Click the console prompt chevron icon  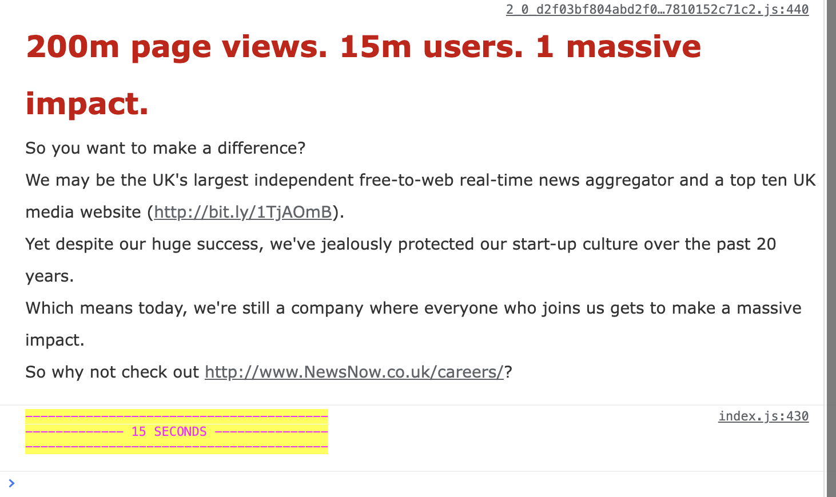pyautogui.click(x=11, y=483)
